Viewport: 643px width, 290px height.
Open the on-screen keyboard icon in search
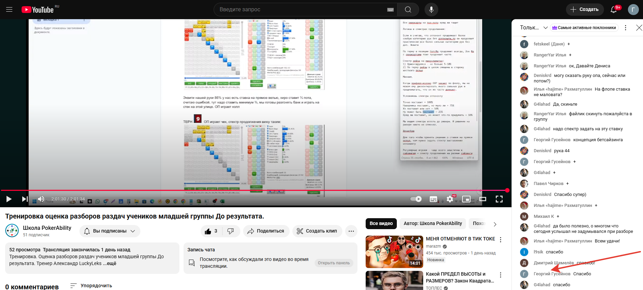click(390, 10)
